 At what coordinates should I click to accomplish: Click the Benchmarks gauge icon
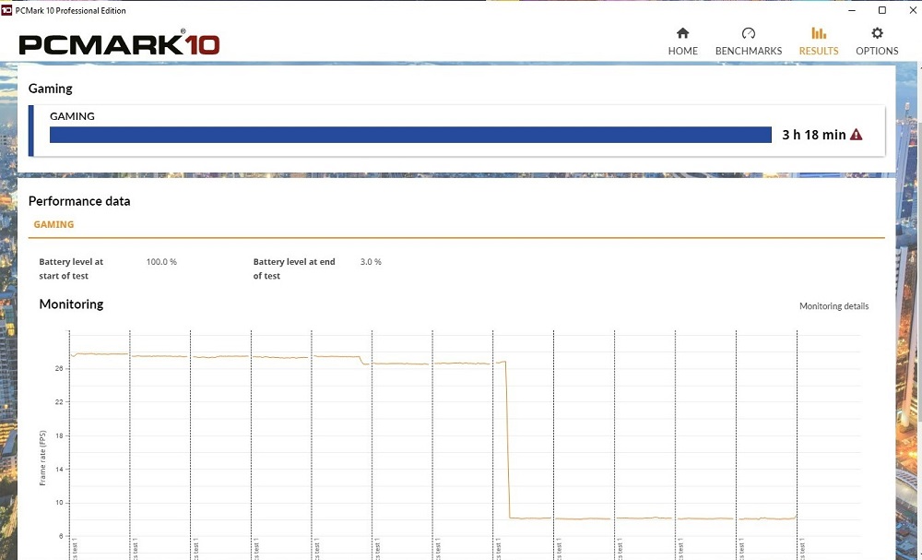[749, 33]
